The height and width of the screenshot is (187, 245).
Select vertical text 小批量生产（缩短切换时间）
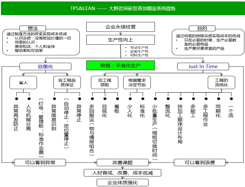pos(155,132)
